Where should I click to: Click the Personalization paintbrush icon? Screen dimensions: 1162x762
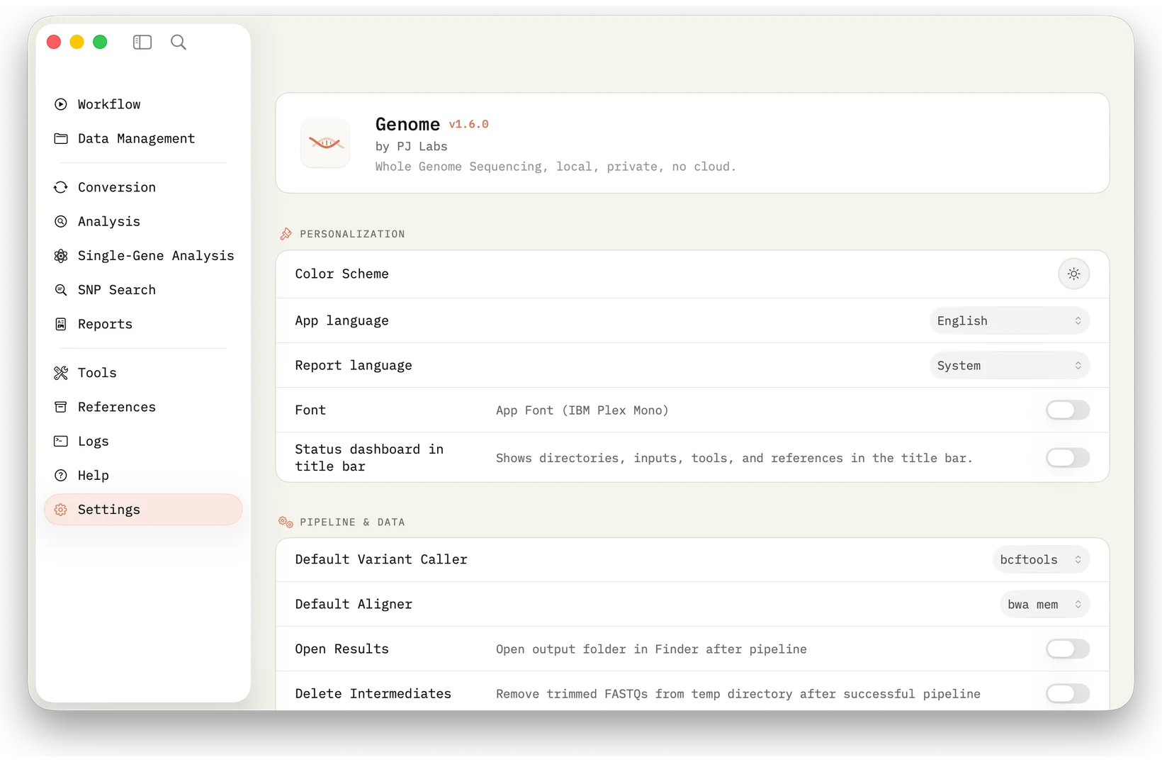286,234
